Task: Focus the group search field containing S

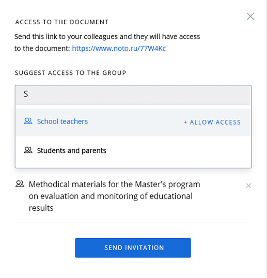Action: [x=133, y=95]
